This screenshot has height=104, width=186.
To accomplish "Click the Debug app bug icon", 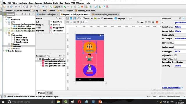I will (71, 7).
